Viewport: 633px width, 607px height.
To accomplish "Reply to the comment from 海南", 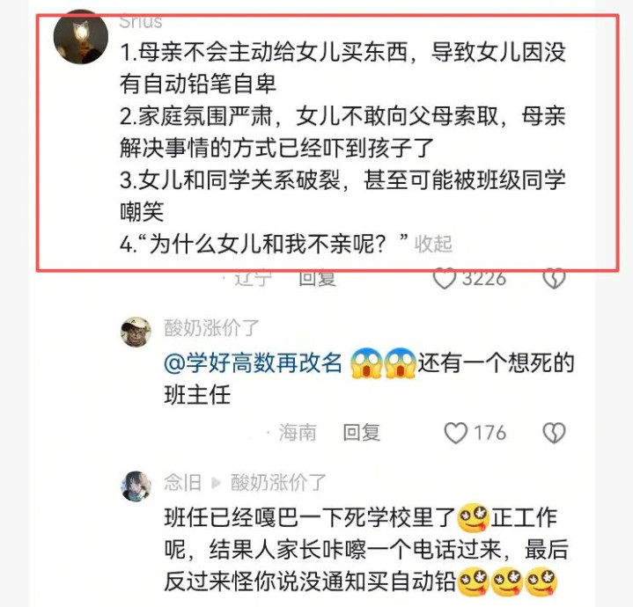I will [362, 433].
